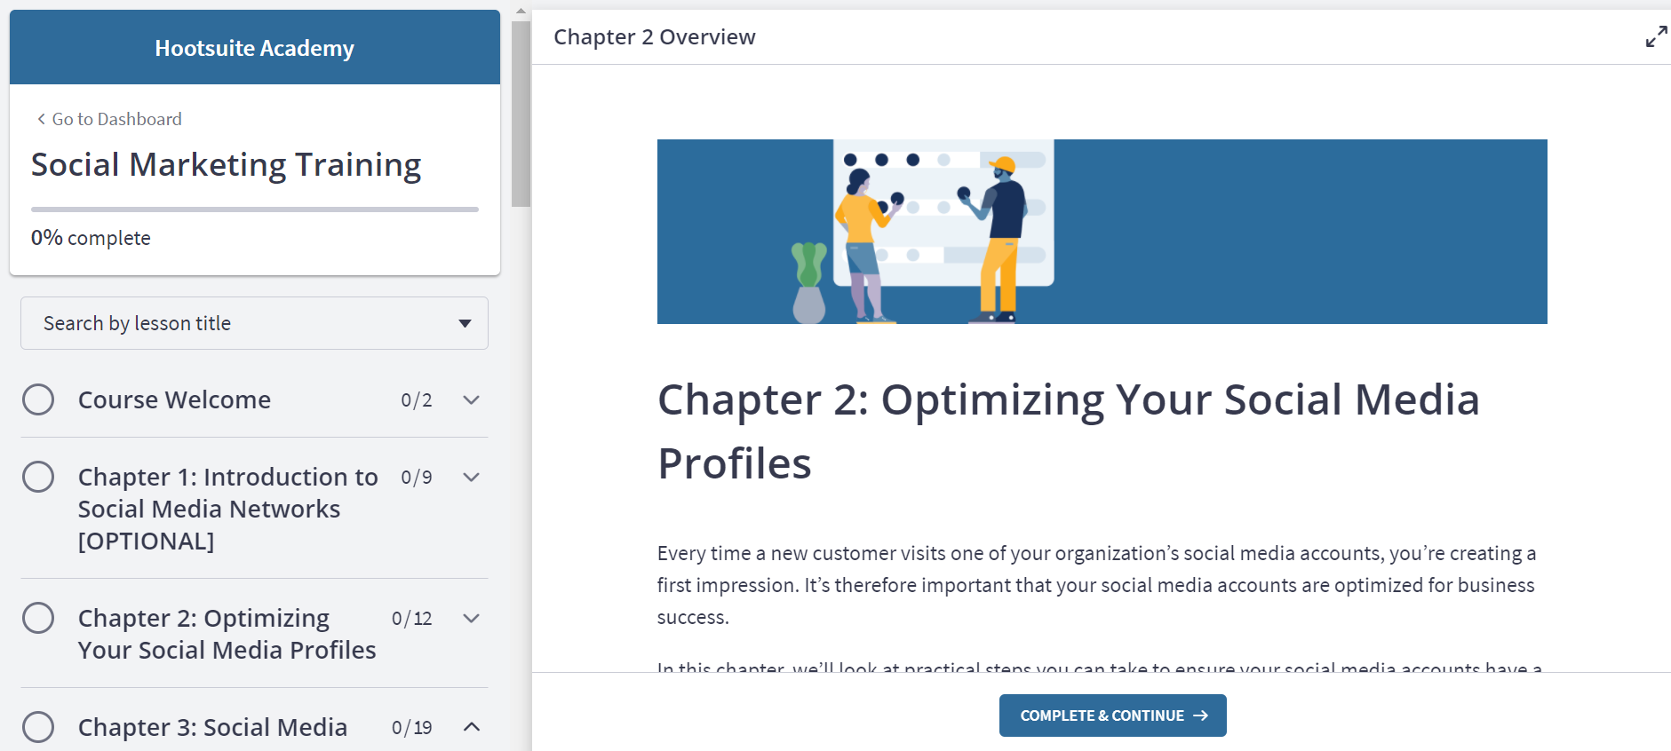Select Chapter 2: Optimizing Your Social Media Profiles
Viewport: 1671px width, 751px height.
(x=227, y=634)
